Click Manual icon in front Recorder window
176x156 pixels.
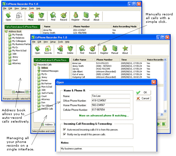pos(115,50)
